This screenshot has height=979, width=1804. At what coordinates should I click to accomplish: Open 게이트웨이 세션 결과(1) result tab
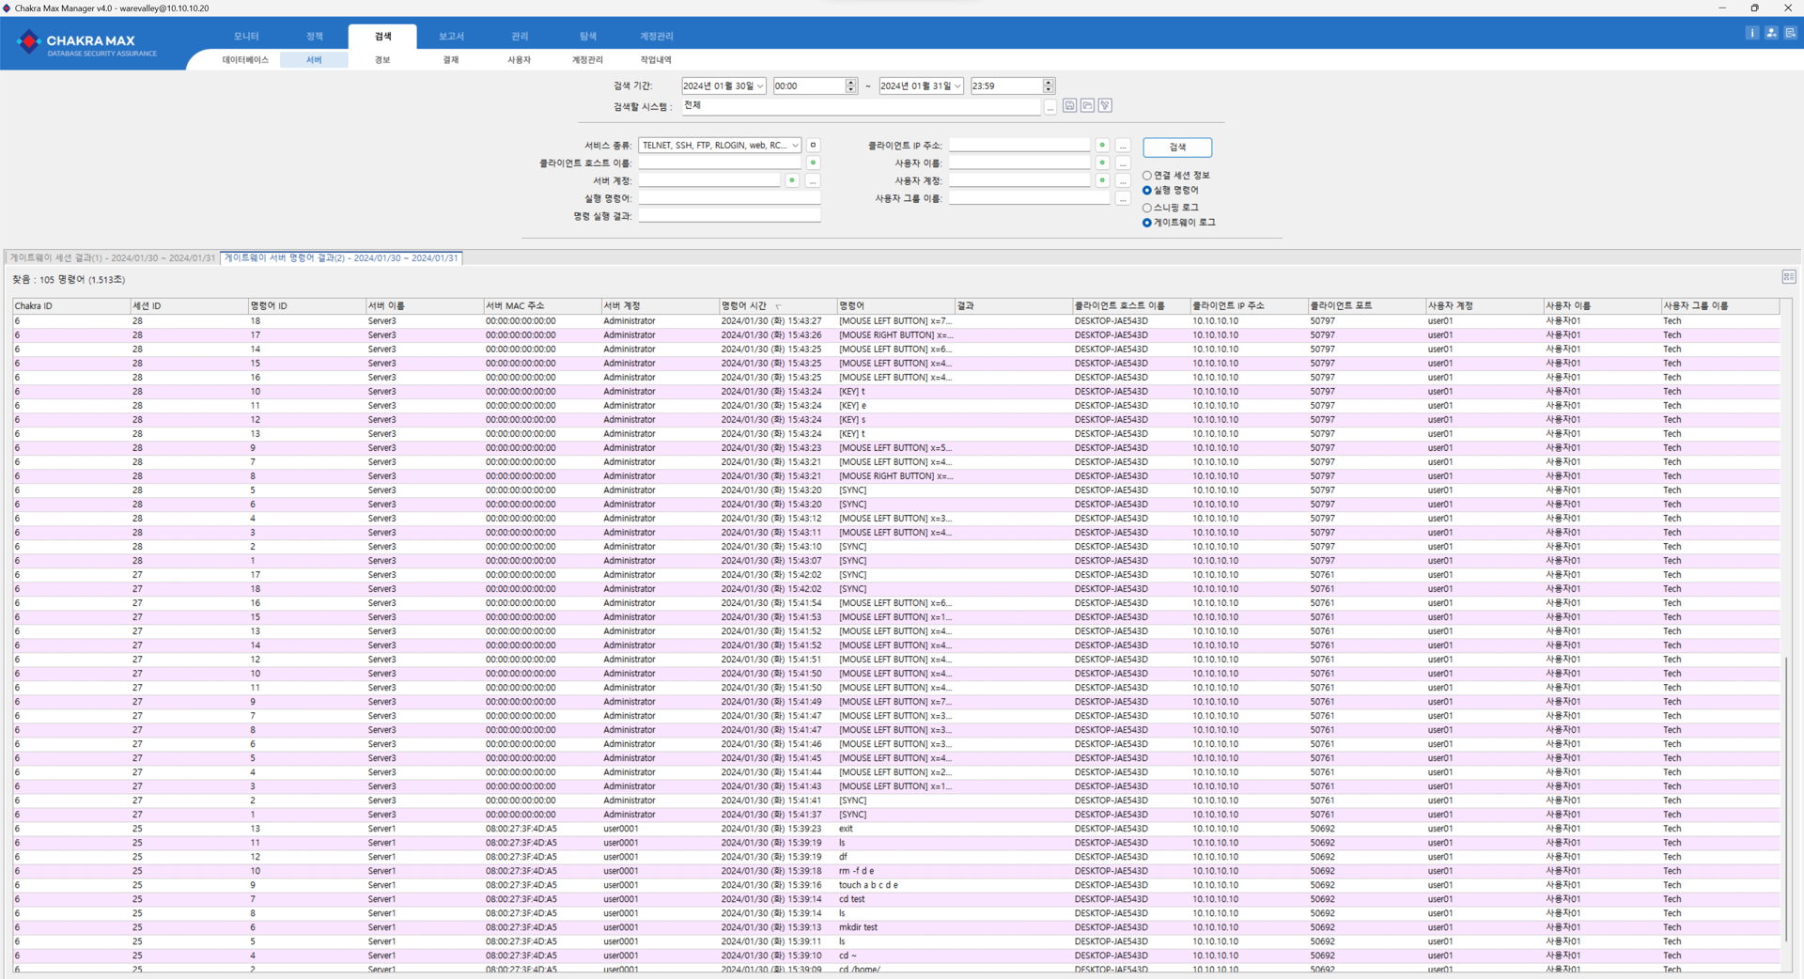[112, 257]
